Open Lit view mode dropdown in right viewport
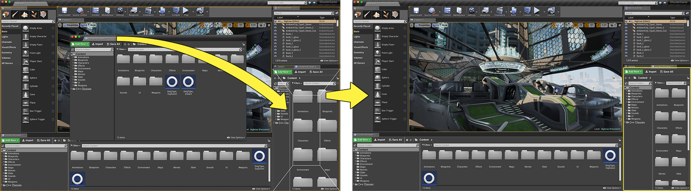Image resolution: width=691 pixels, height=191 pixels. 436,25
